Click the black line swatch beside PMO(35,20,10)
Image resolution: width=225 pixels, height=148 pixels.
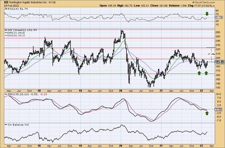click(6, 94)
